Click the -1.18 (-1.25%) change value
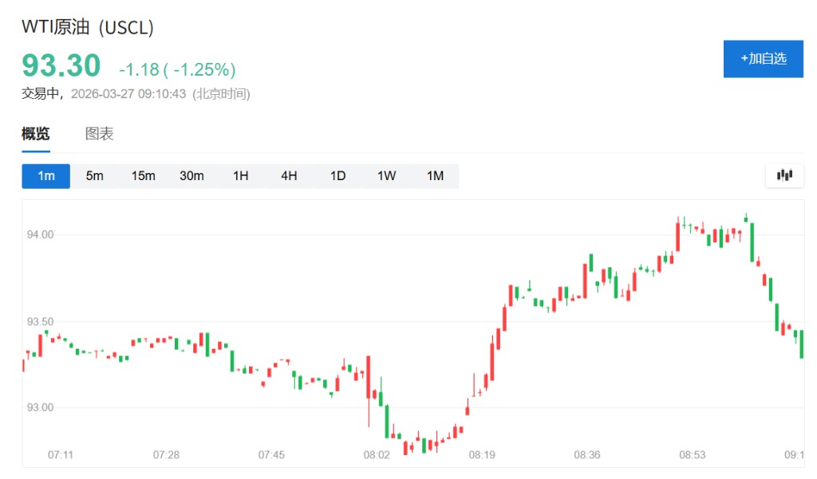Image resolution: width=817 pixels, height=479 pixels. 177,70
